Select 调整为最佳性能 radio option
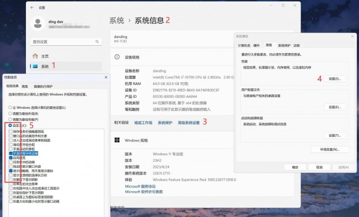The image size is (359, 217). [x=10, y=119]
